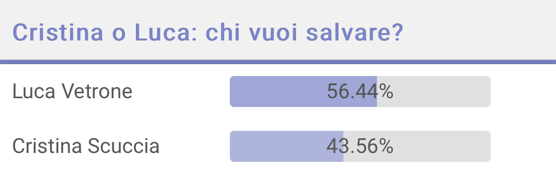The image size is (556, 188).
Task: Click the left rounded edge of Cristina's result bar
Action: pos(232,146)
